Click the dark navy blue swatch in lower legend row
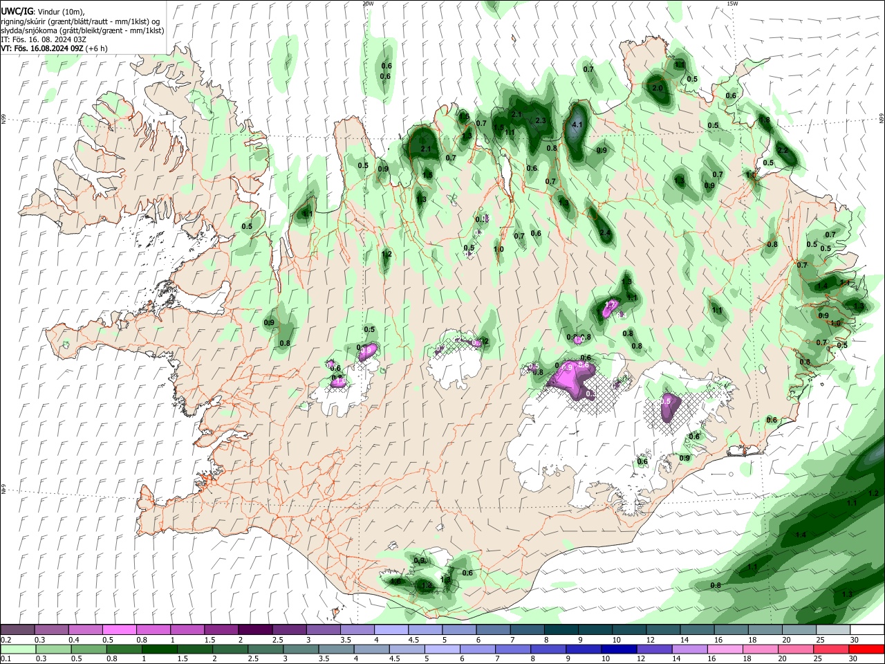885x664 pixels. [617, 649]
